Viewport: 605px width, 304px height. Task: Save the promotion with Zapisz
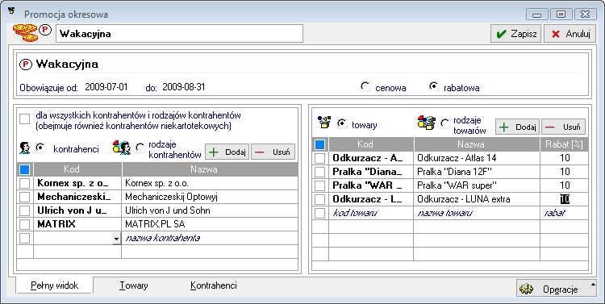coord(516,34)
